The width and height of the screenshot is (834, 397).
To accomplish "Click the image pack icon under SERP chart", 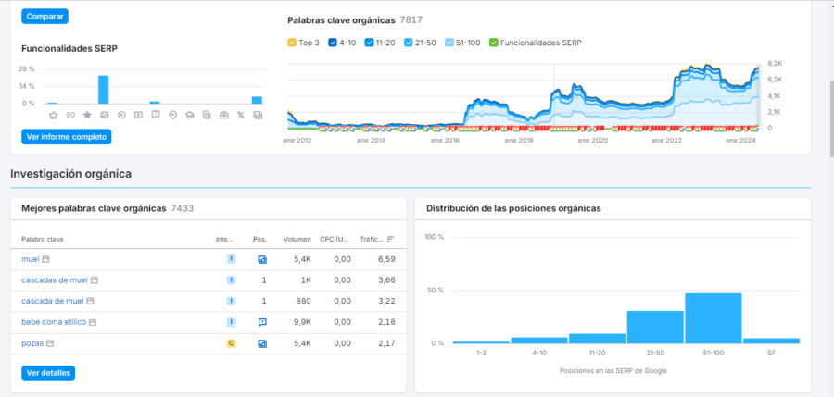I will click(104, 115).
